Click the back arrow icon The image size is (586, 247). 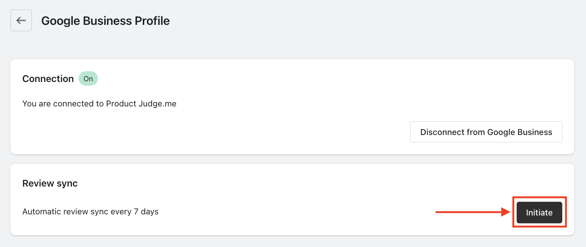21,20
